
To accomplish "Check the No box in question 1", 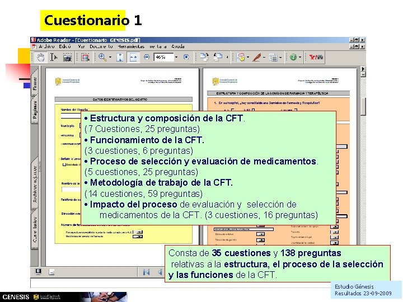I will click(253, 110).
